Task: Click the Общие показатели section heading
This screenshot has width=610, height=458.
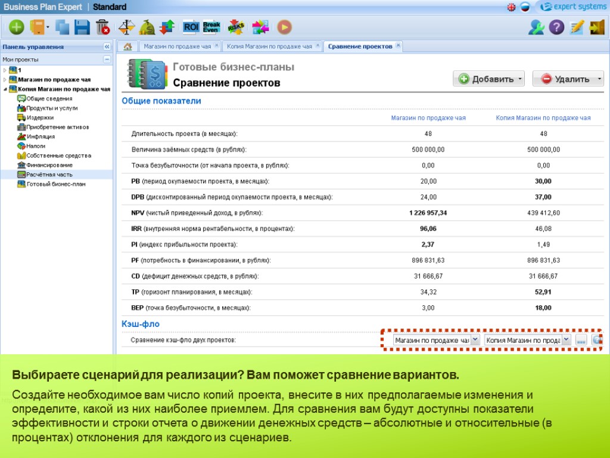Action: pyautogui.click(x=161, y=101)
